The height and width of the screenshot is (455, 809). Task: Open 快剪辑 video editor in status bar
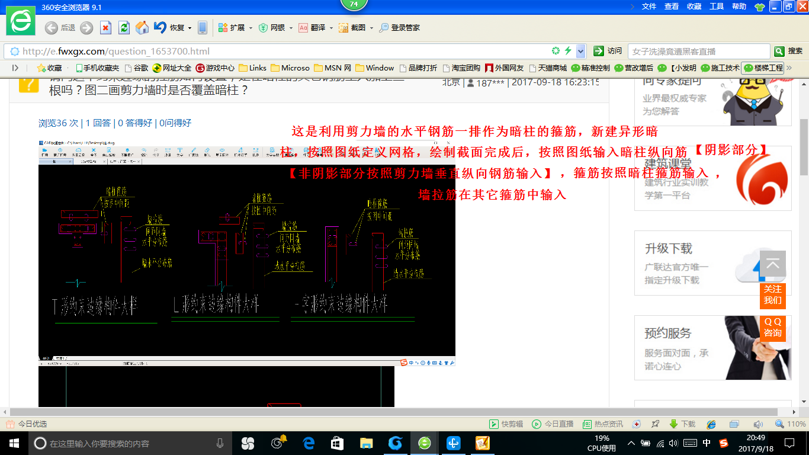tap(506, 424)
